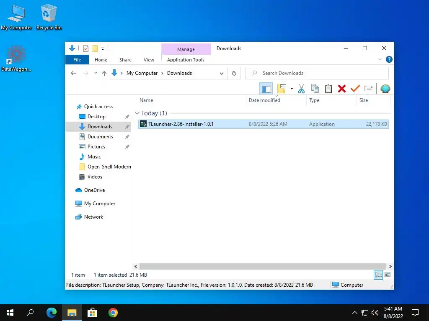Click the orange checkmark Properties icon
The height and width of the screenshot is (321, 429).
[x=355, y=89]
